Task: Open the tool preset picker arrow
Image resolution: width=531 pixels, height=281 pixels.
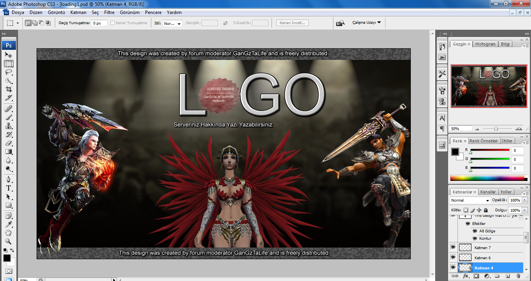Action: 18,23
